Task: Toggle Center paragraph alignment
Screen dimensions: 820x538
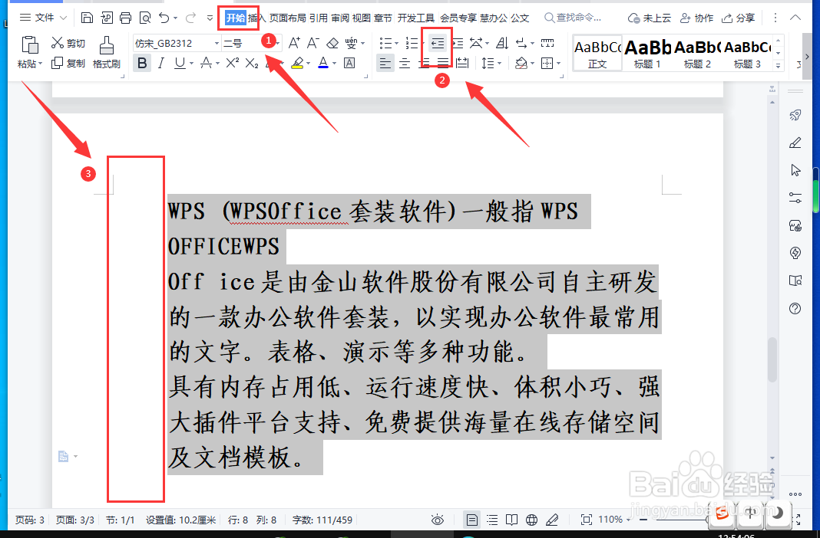Action: 405,63
